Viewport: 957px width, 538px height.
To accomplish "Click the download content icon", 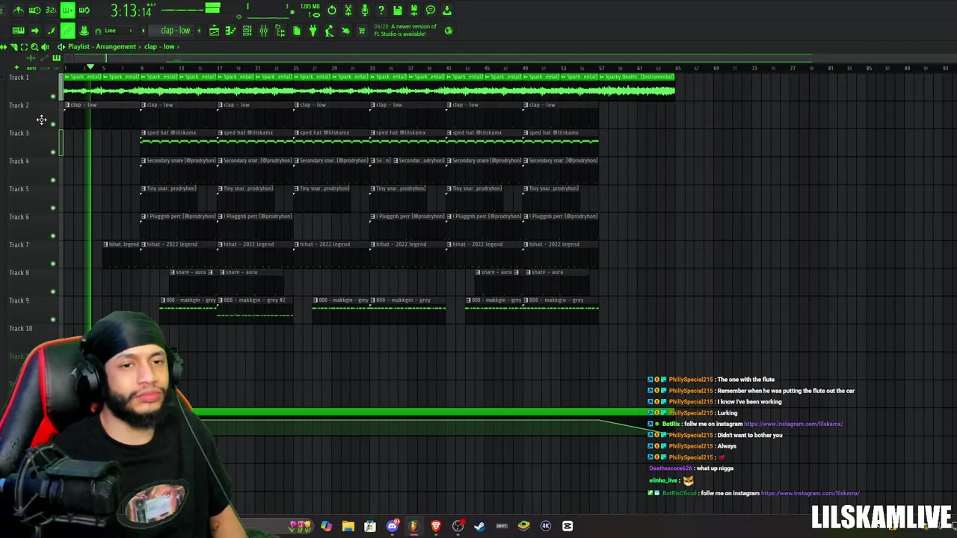I will pyautogui.click(x=446, y=10).
